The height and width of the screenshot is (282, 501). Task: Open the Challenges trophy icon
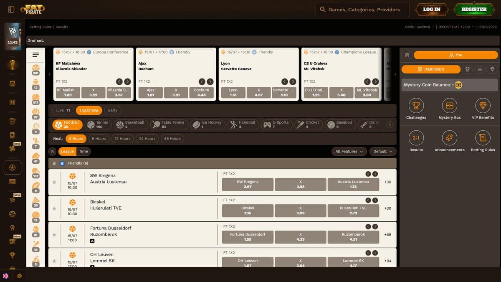(416, 106)
